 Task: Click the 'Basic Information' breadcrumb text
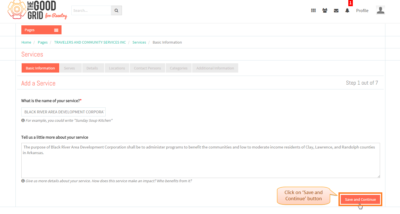[167, 42]
